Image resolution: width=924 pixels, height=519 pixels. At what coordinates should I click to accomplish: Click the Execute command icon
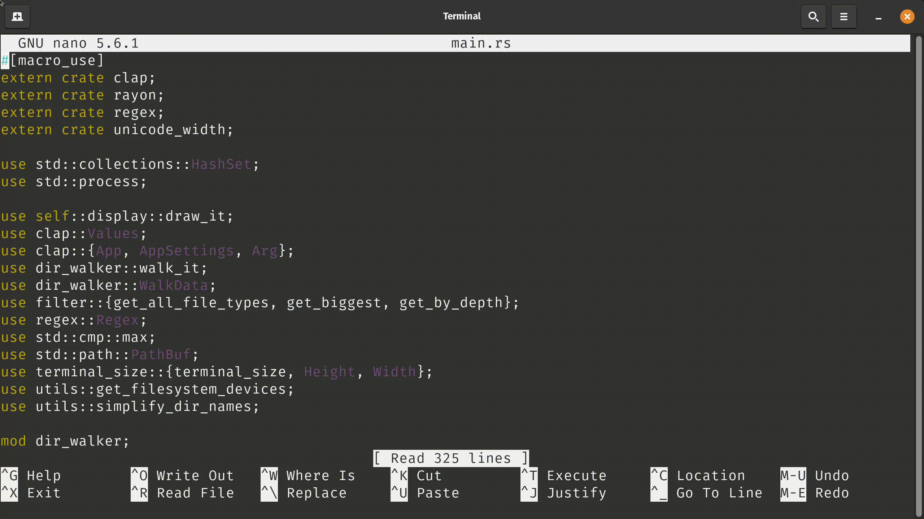click(x=530, y=475)
